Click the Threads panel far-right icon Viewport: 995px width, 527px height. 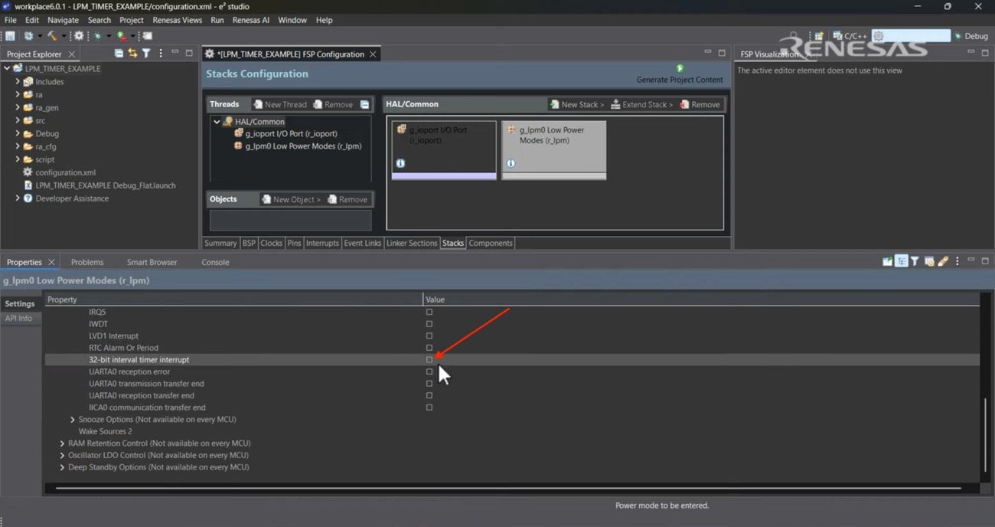[x=364, y=104]
